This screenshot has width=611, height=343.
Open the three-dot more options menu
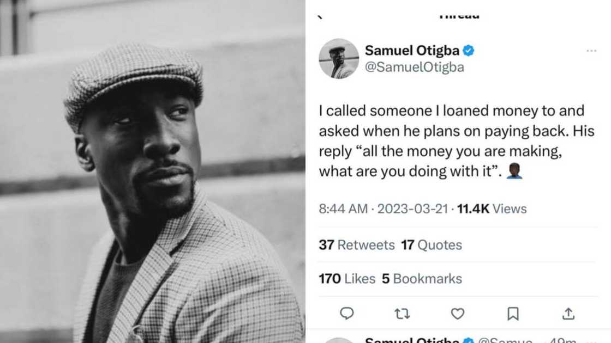(591, 51)
